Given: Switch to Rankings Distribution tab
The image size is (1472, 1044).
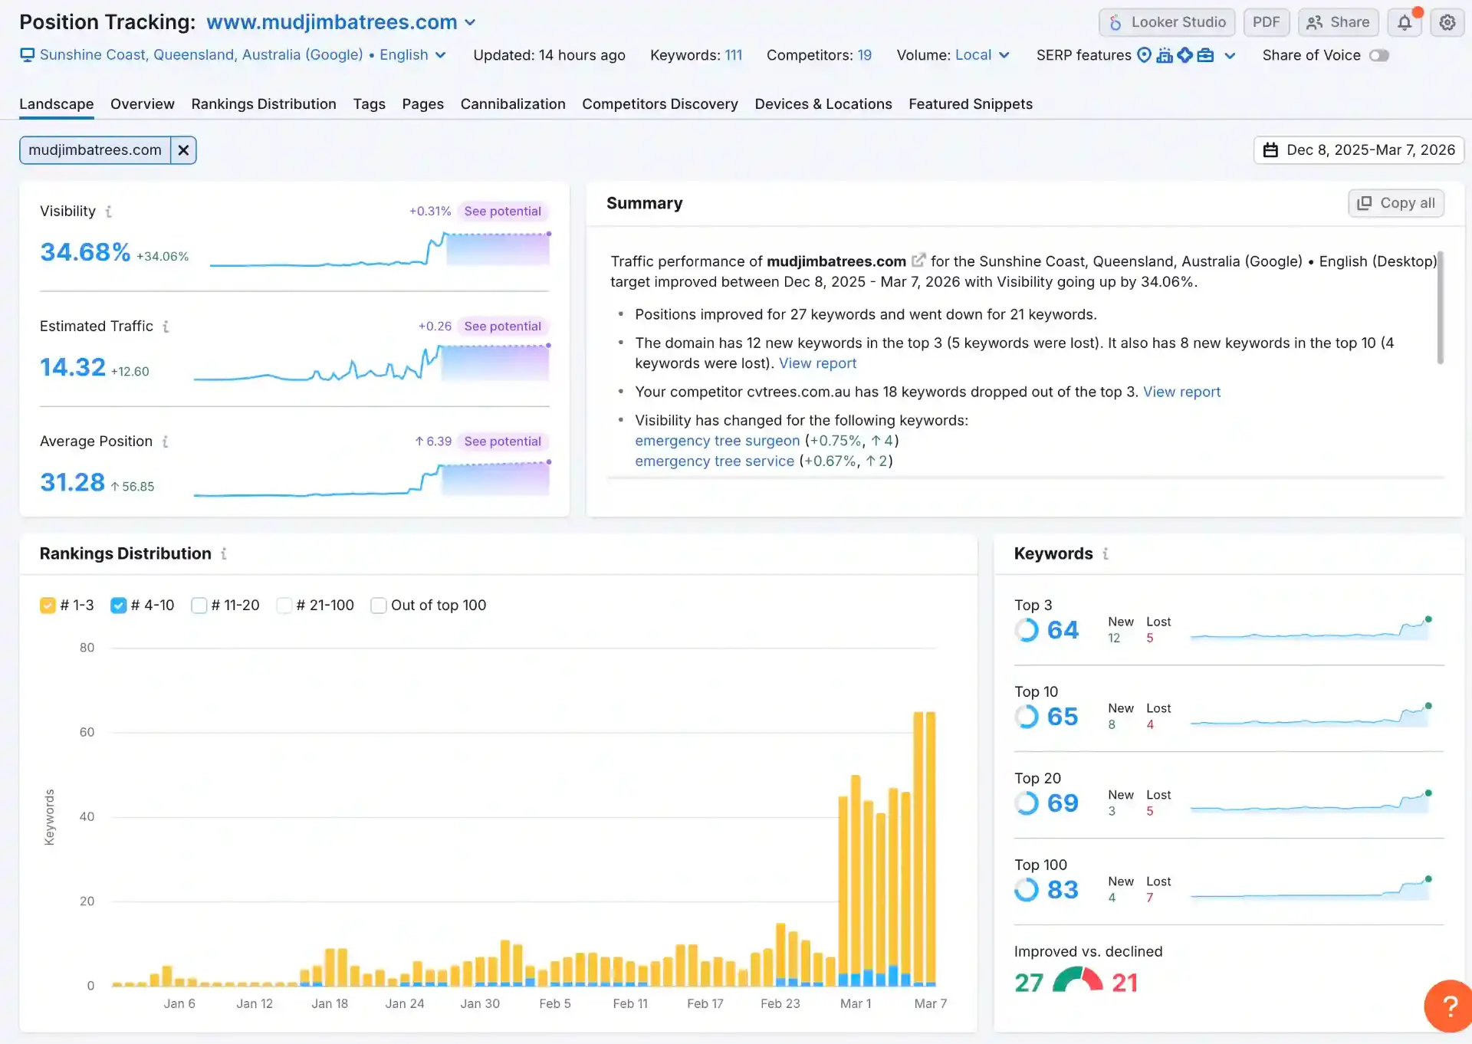Looking at the screenshot, I should 264,104.
